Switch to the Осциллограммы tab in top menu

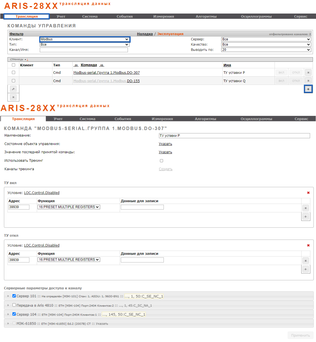point(256,17)
